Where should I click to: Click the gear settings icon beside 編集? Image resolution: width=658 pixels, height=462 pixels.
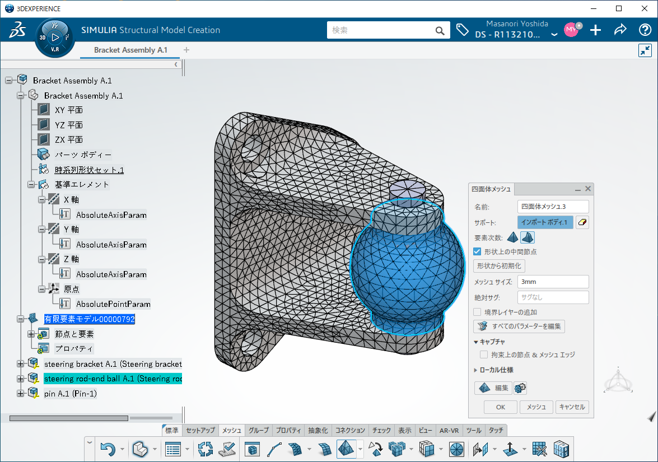pos(520,388)
